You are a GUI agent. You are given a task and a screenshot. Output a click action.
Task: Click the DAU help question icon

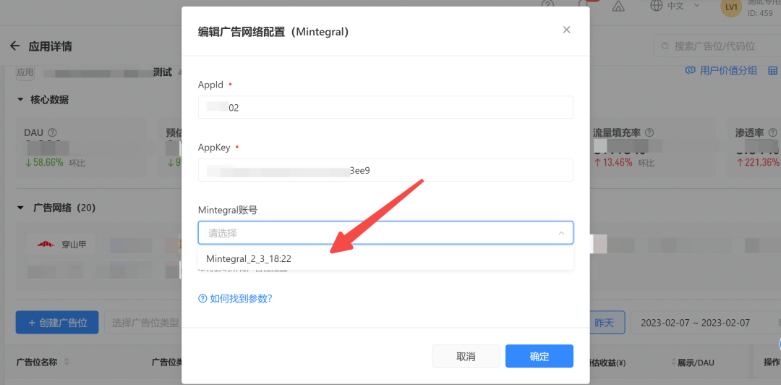[53, 133]
